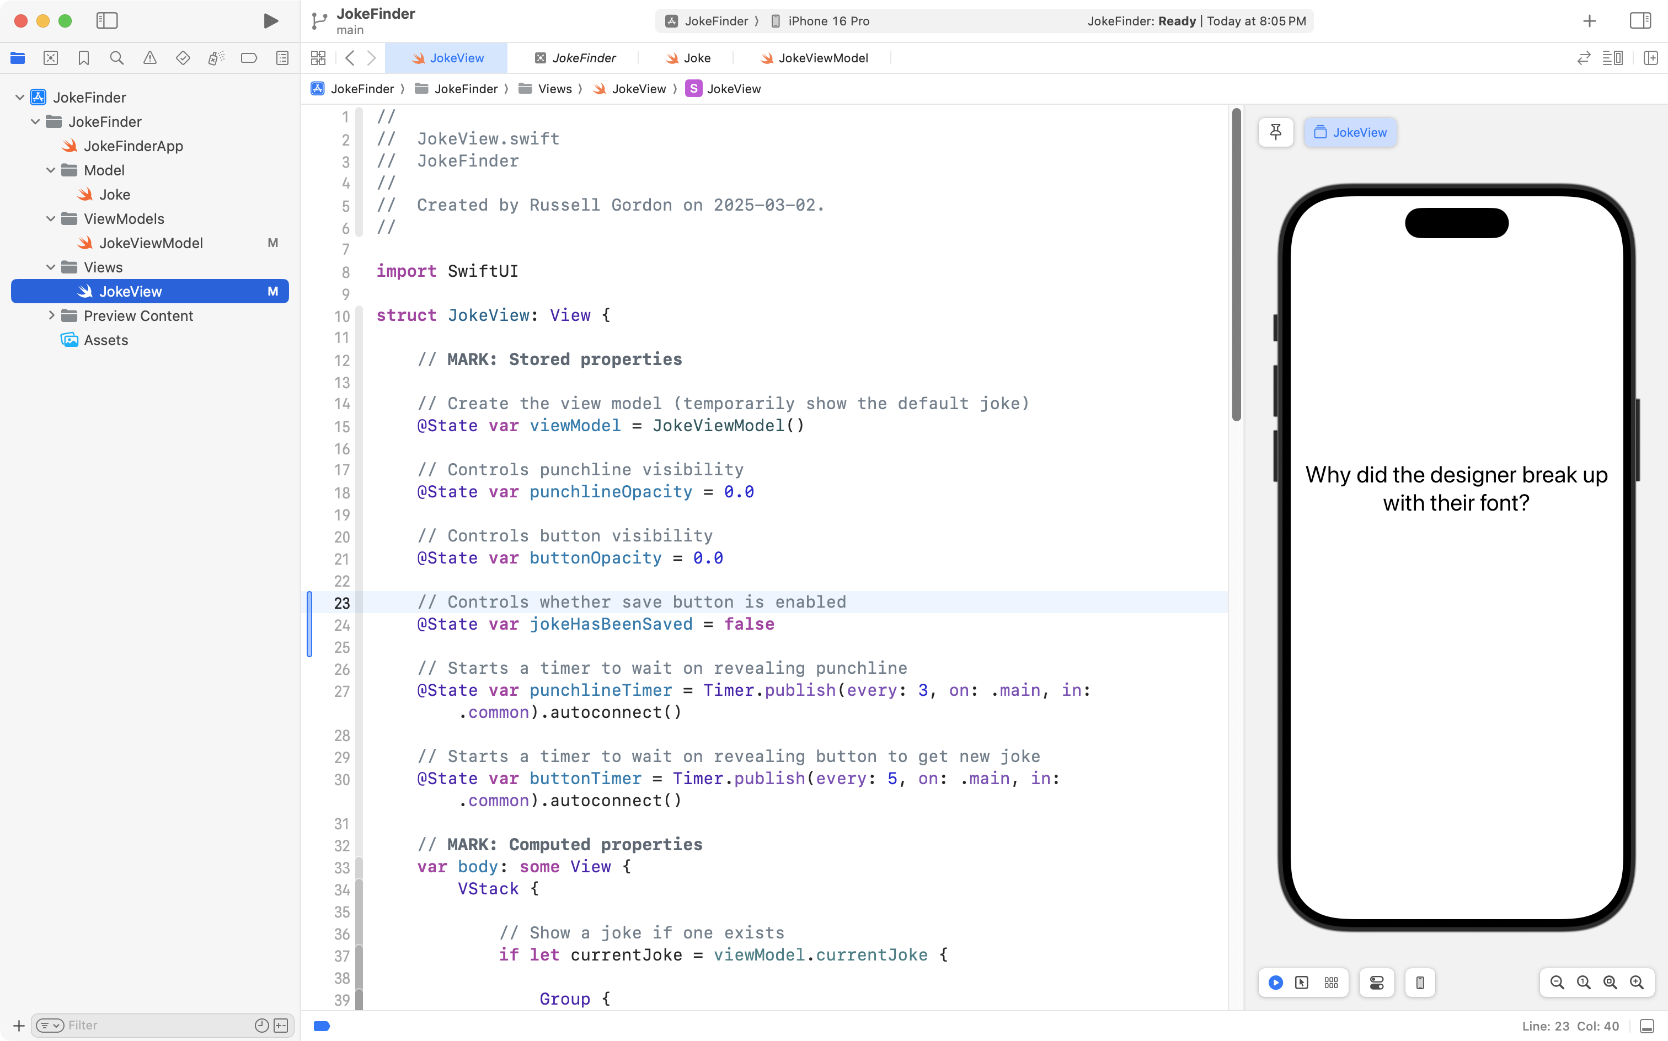
Task: Open the Find navigator magnifier icon
Action: [x=116, y=58]
